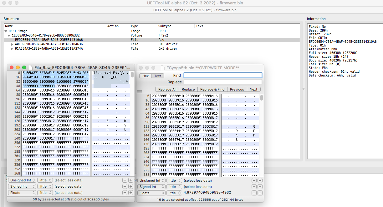Click plus button on left Signed Int row

pos(130,186)
